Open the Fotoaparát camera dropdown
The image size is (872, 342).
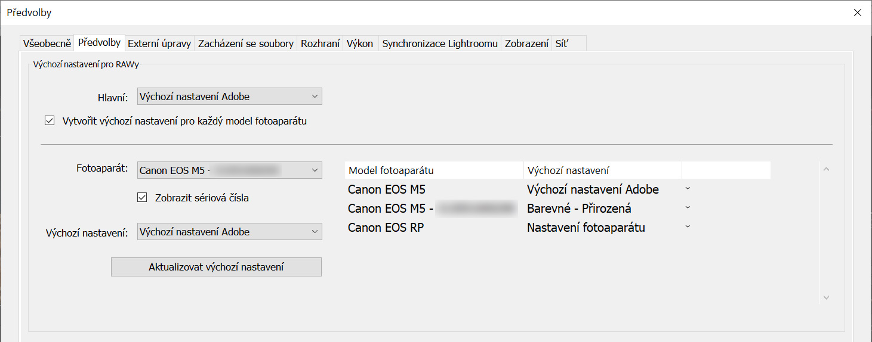point(230,170)
